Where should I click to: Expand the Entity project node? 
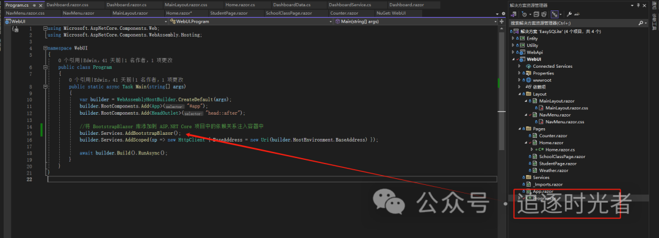click(x=513, y=38)
